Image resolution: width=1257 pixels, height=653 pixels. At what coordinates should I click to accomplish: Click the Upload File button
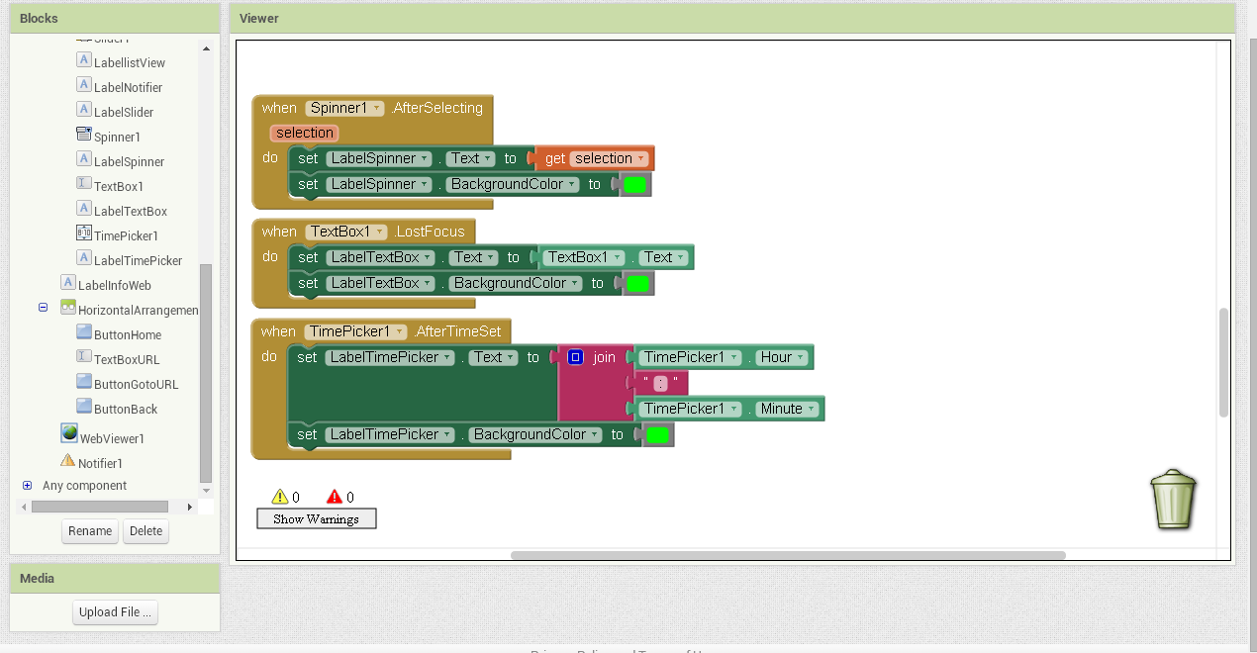(115, 612)
